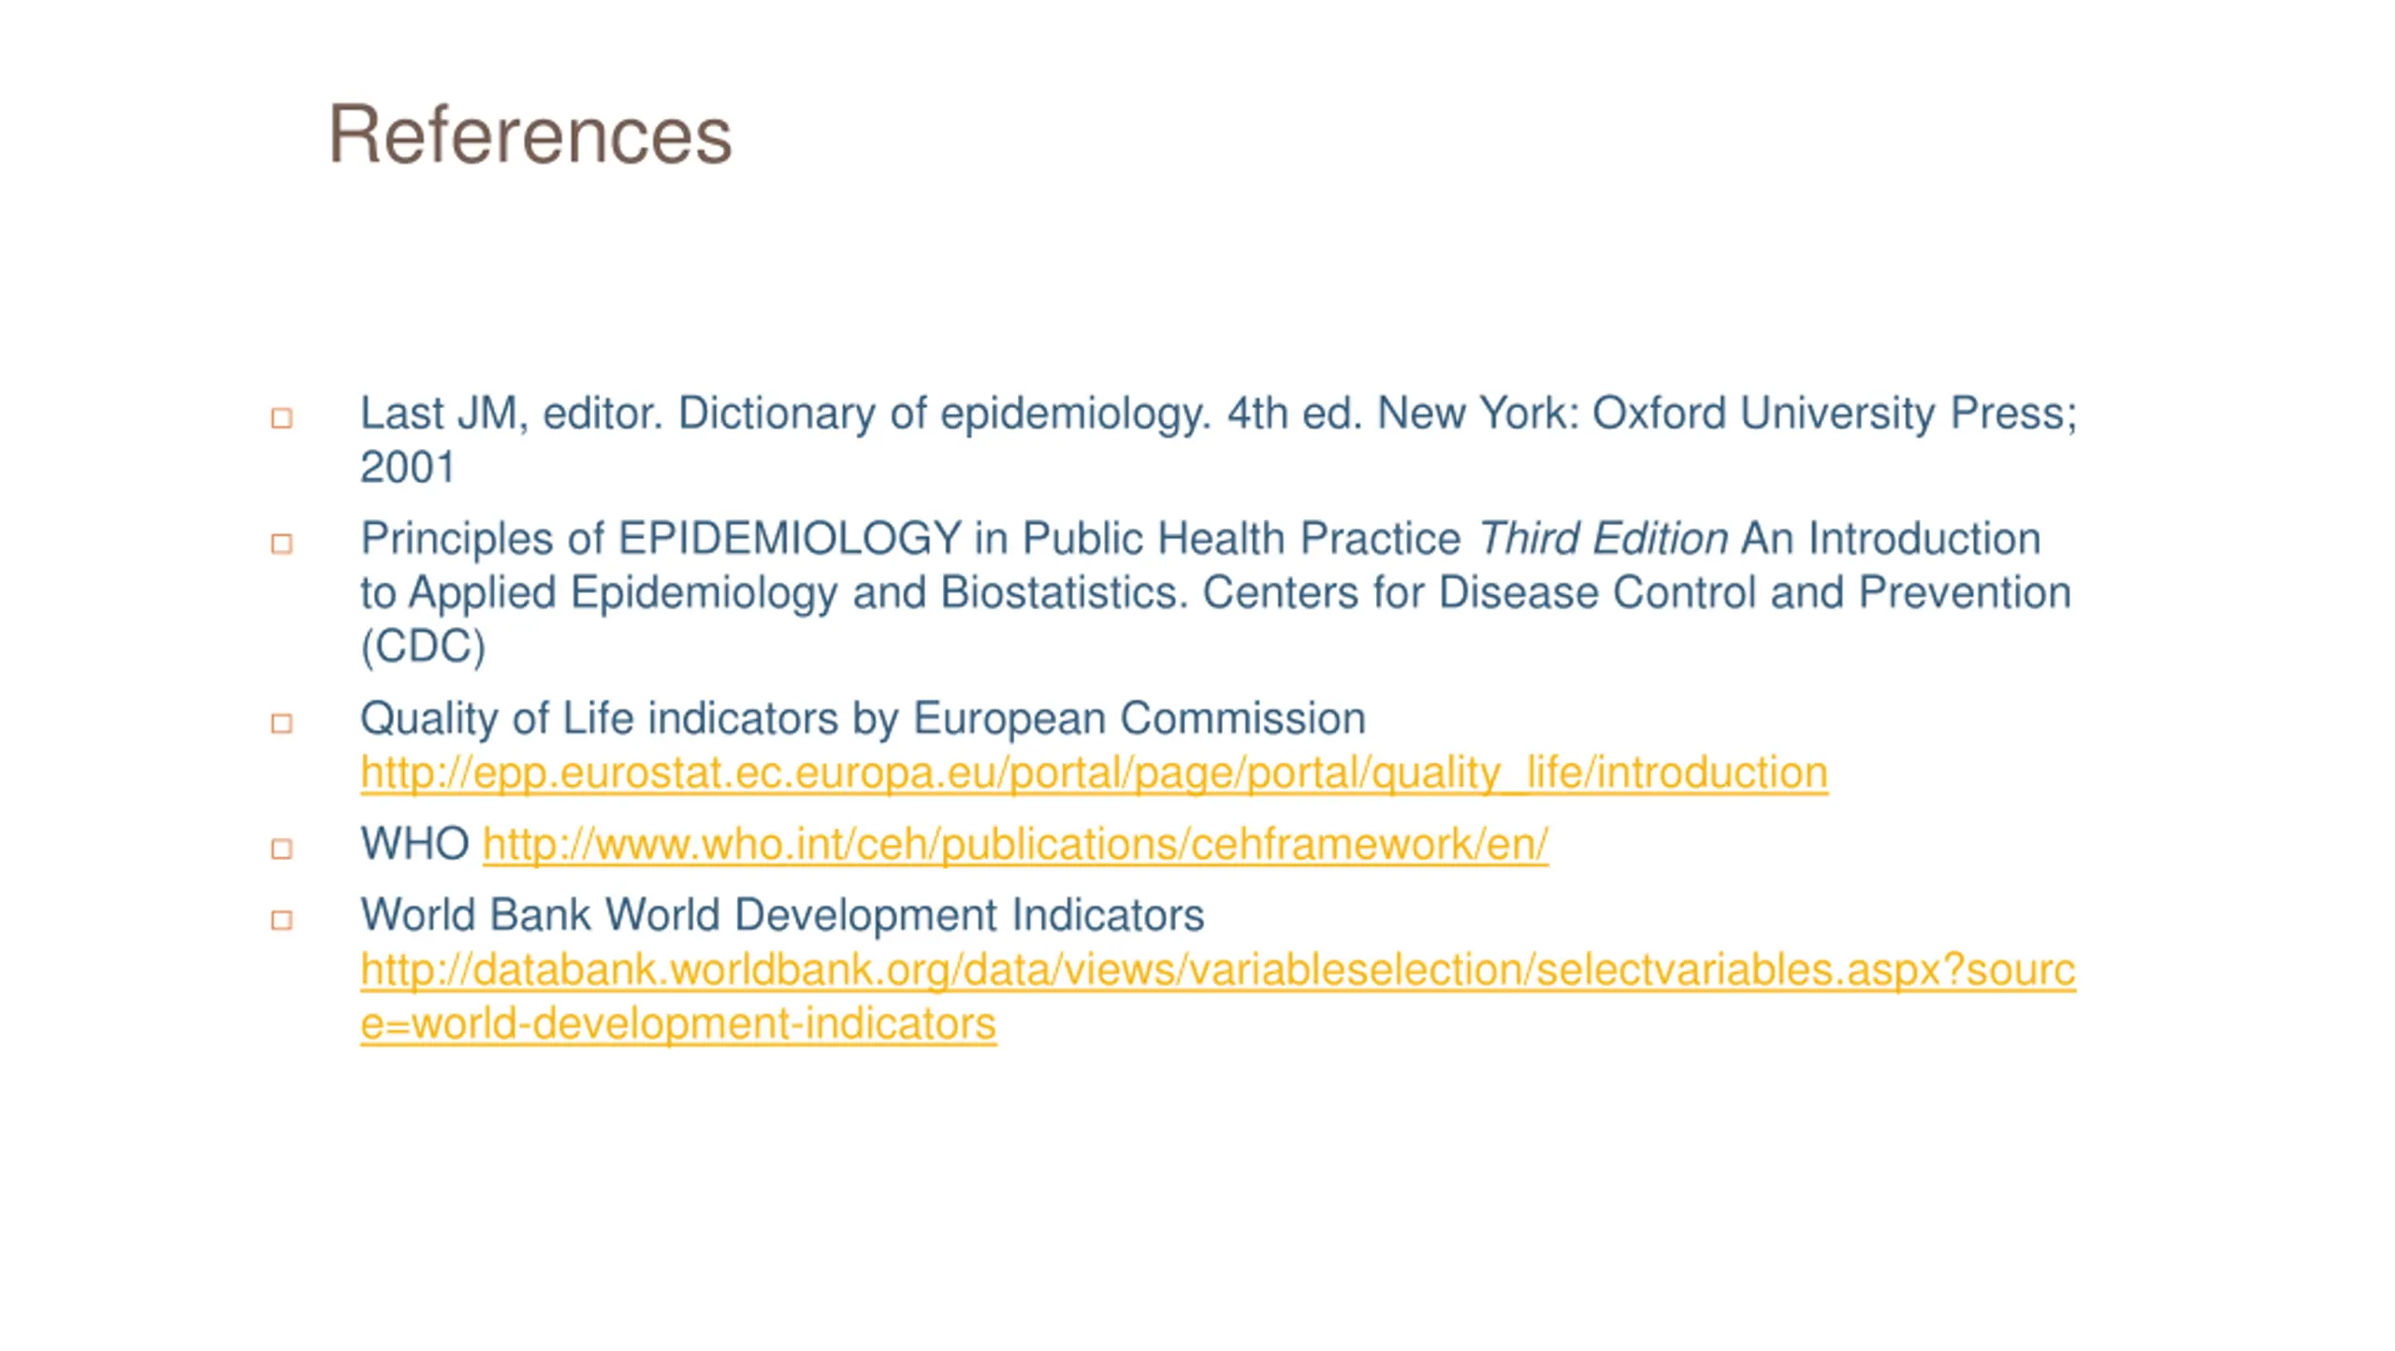Click the bullet beside Principles of EPIDEMIOLOGY
2395x1351 pixels.
tap(282, 543)
